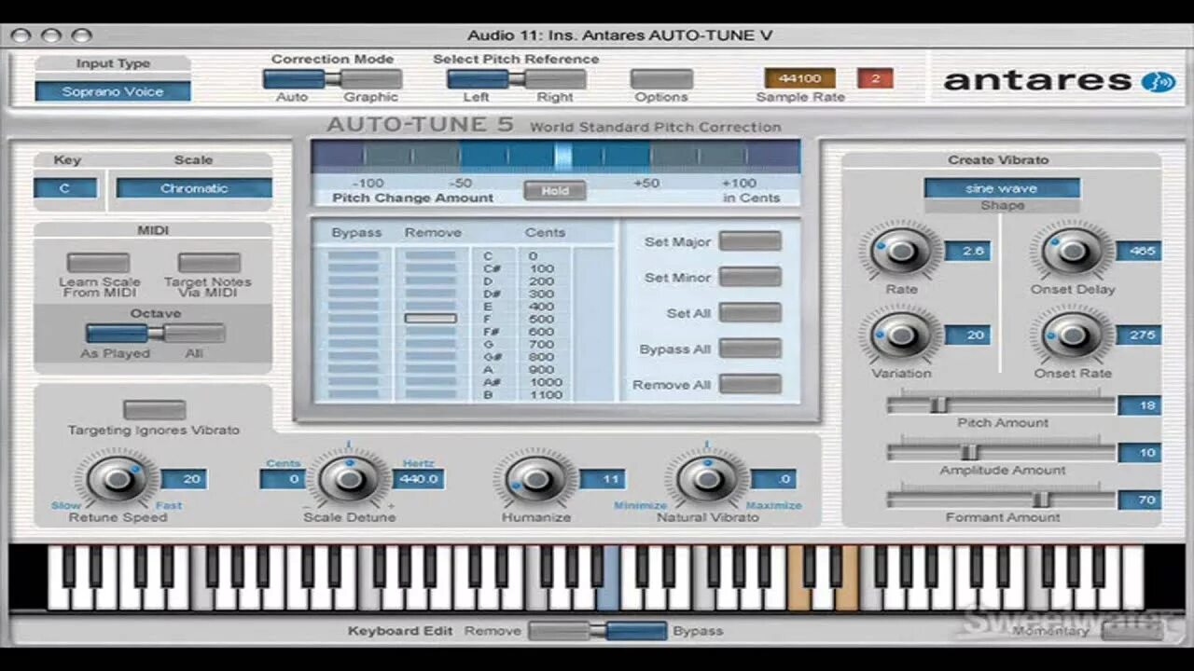Click the Retune Speed value 20

pyautogui.click(x=184, y=479)
